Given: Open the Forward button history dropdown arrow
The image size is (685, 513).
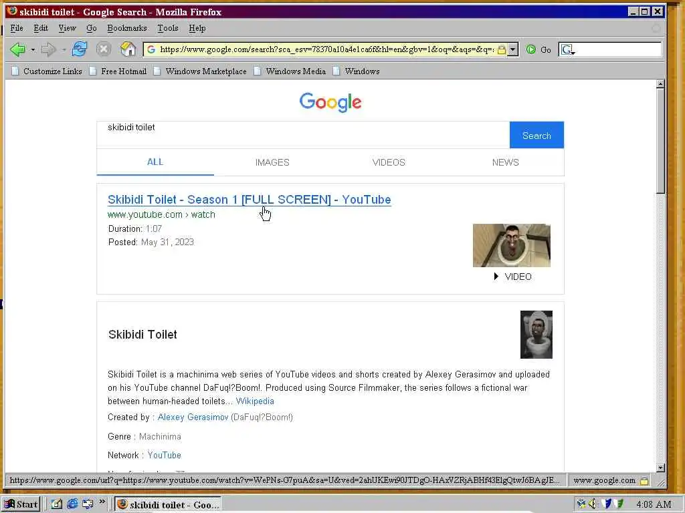Looking at the screenshot, I should tap(64, 49).
